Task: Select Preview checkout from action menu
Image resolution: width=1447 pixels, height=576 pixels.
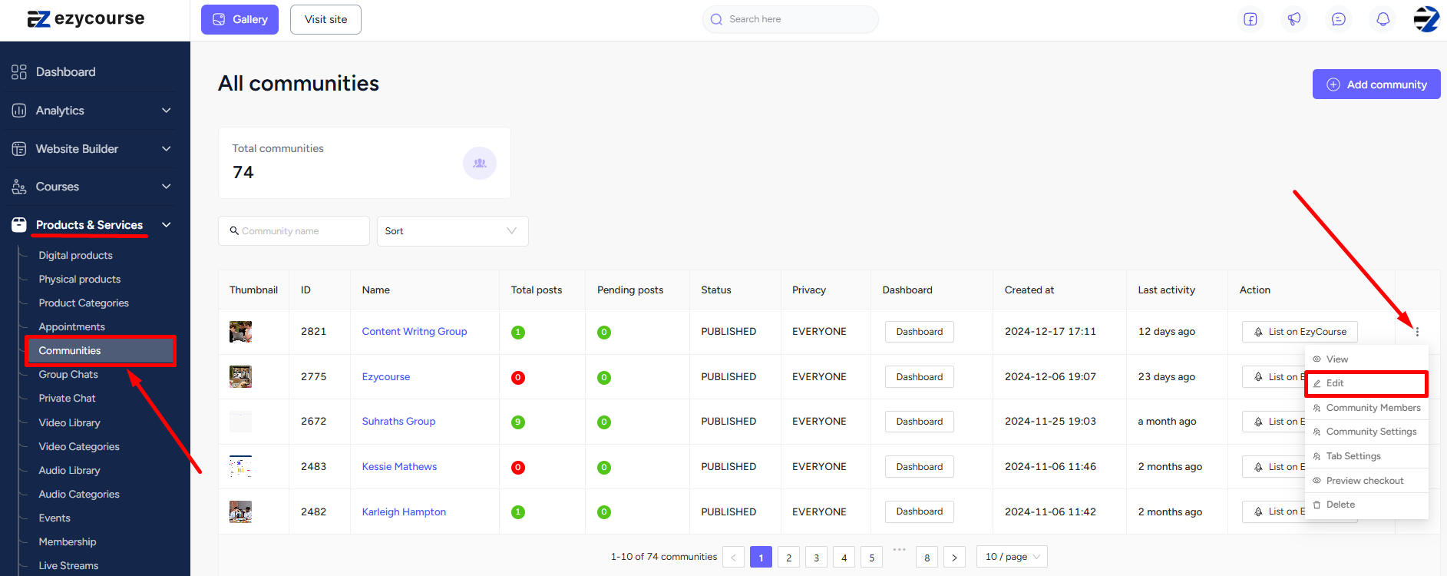Action: pos(1366,481)
